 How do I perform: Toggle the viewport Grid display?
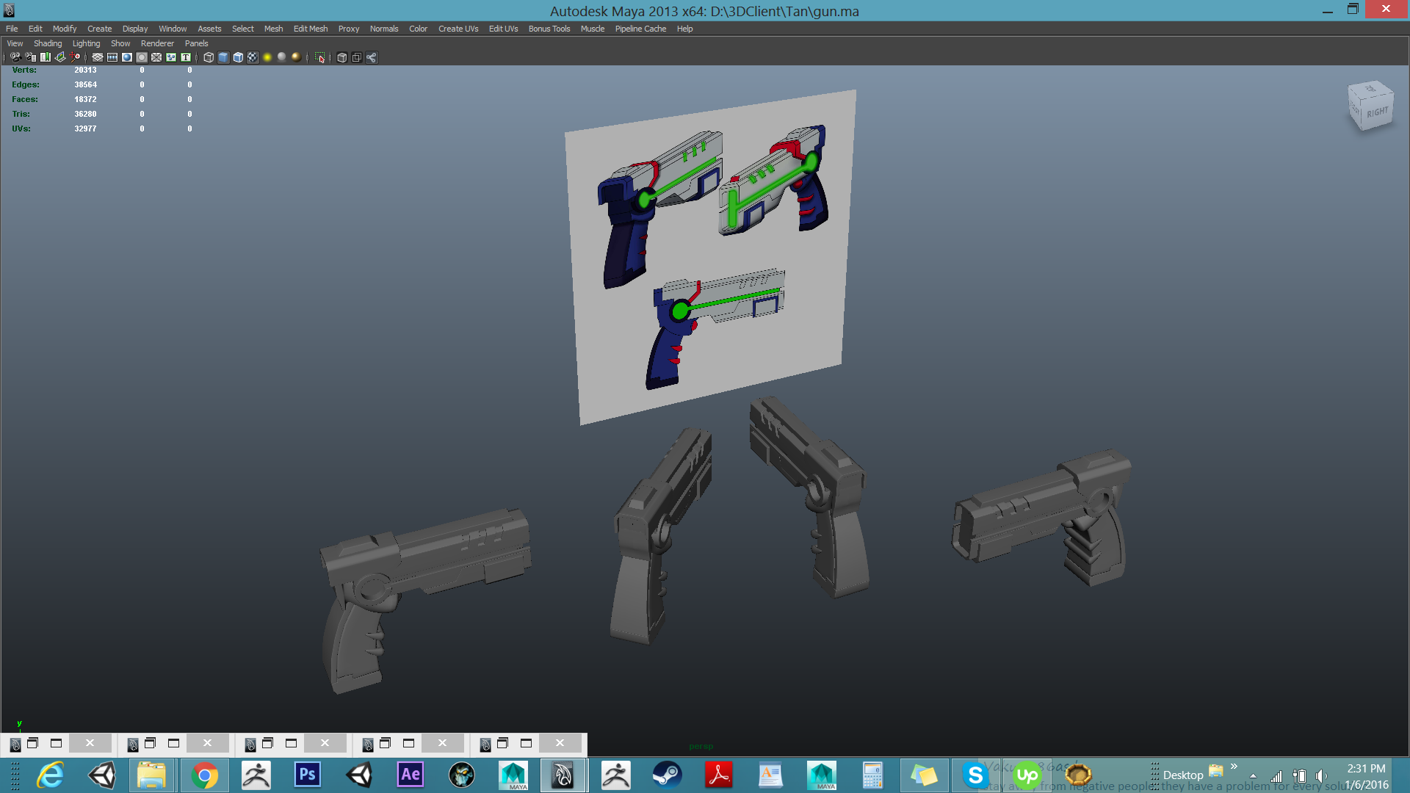point(98,57)
